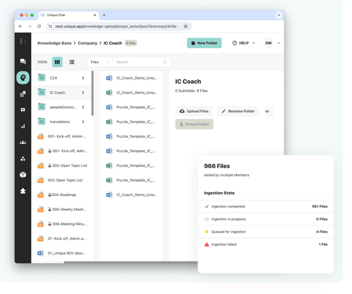352x294 pixels.
Task: Expand the HELP dropdown menu
Action: (x=243, y=43)
